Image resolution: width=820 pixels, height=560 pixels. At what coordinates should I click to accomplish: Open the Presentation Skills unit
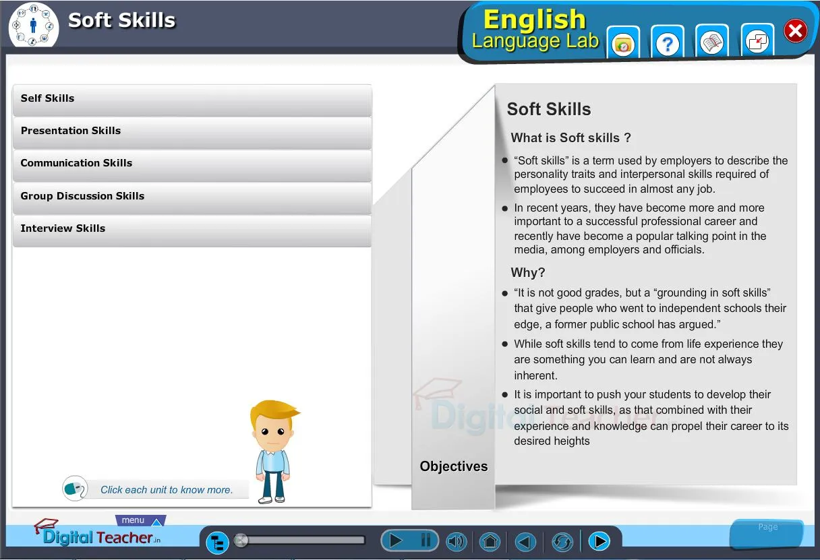[x=192, y=132]
